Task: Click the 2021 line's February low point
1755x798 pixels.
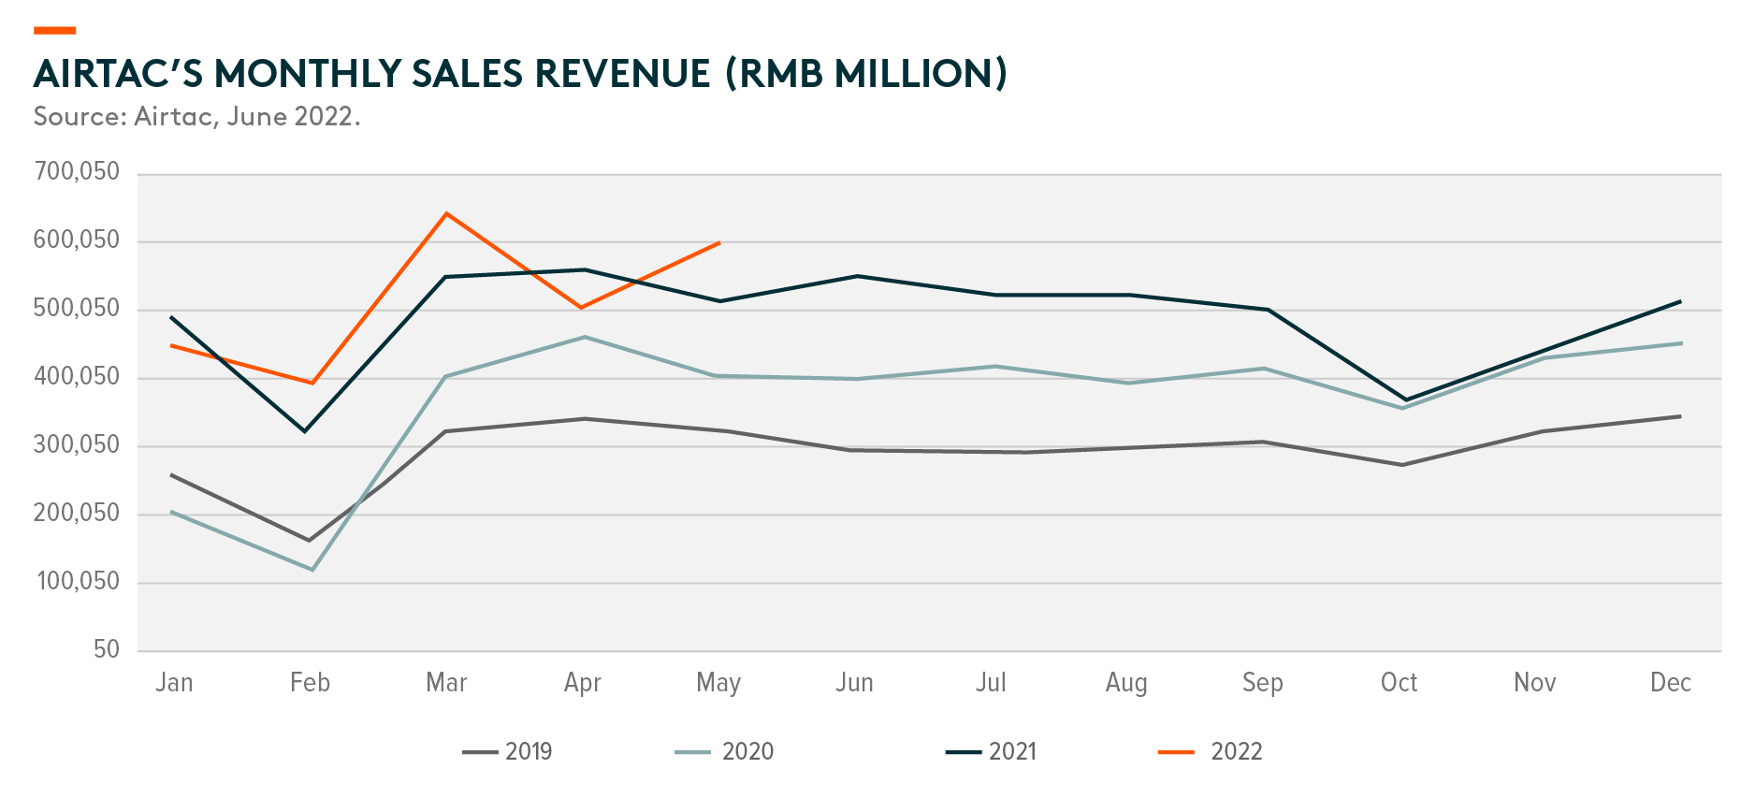Action: (x=305, y=431)
